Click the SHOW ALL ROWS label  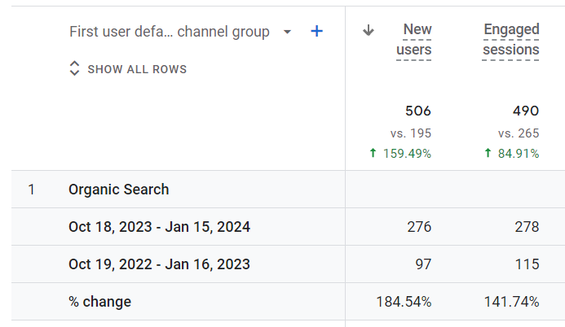click(x=137, y=69)
